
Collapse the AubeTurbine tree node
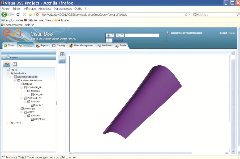(8, 73)
